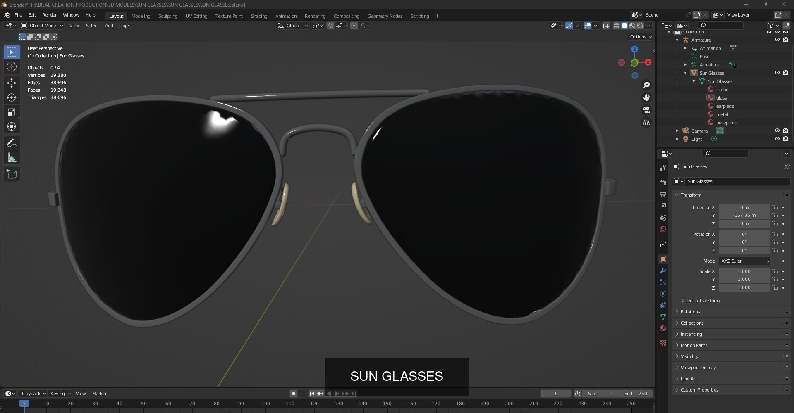Select the glass material in outliner

tap(721, 98)
